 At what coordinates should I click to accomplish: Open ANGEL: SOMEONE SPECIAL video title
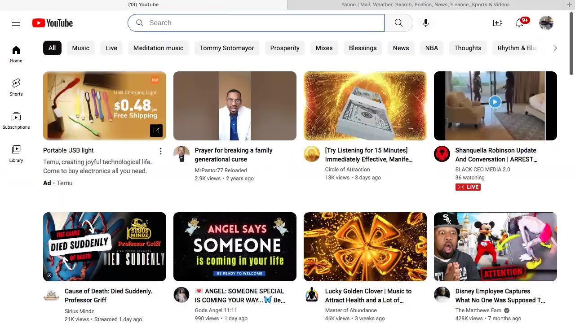(x=240, y=296)
